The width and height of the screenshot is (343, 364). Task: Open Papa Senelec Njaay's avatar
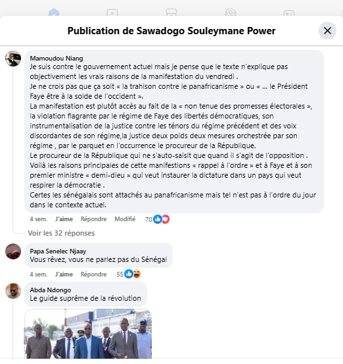pyautogui.click(x=13, y=251)
